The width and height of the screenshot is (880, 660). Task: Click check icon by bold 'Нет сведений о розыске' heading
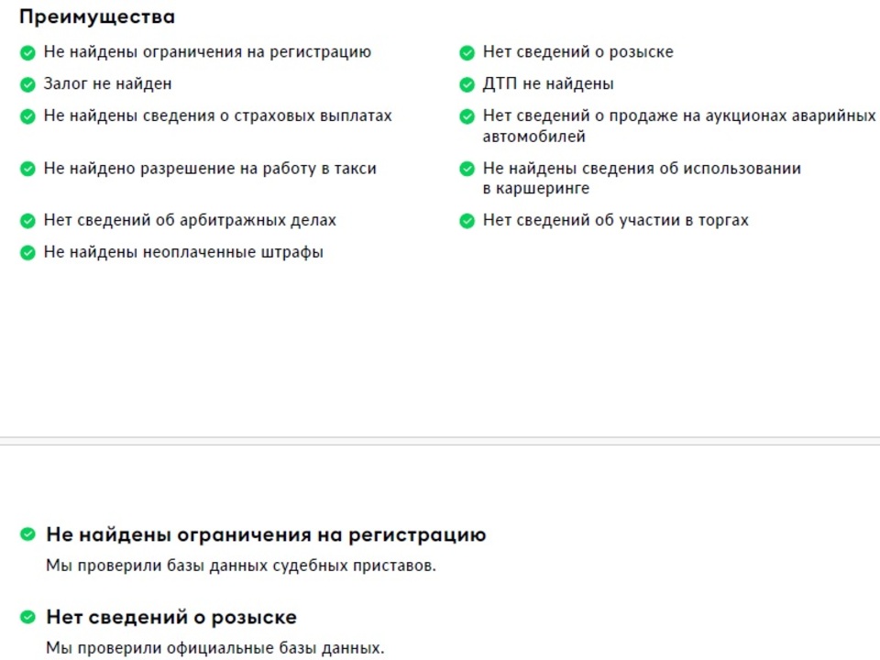click(x=27, y=617)
